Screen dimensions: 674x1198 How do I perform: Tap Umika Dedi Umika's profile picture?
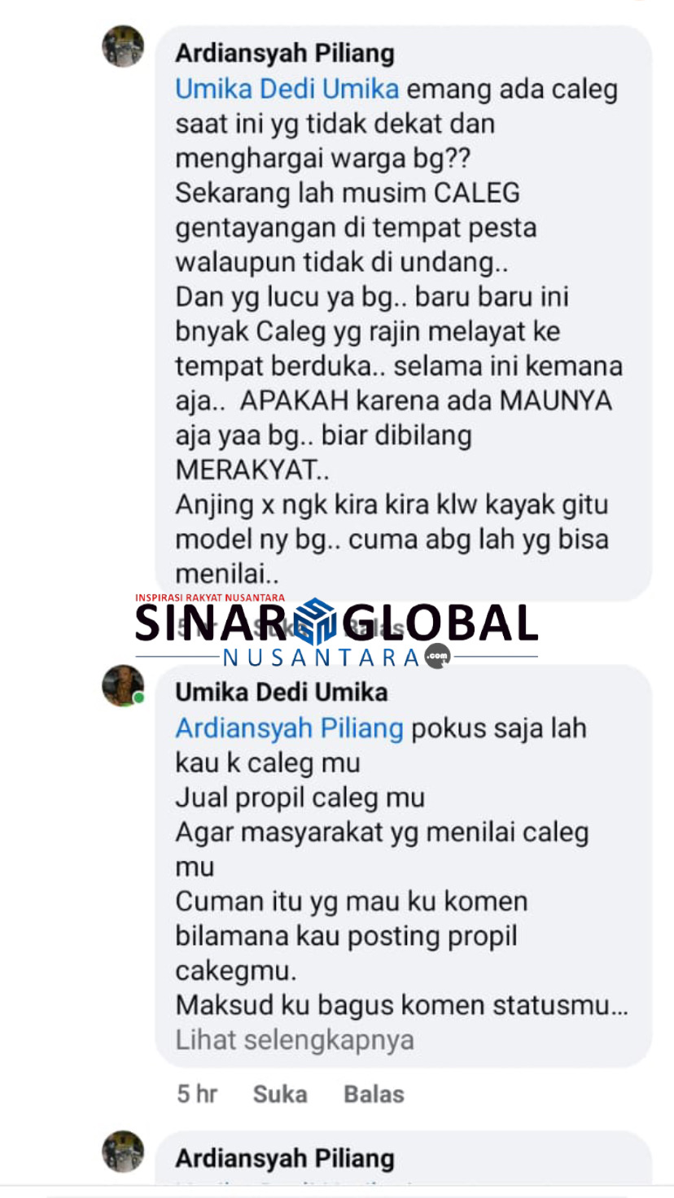[123, 685]
